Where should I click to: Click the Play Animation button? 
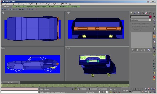(x=136, y=89)
